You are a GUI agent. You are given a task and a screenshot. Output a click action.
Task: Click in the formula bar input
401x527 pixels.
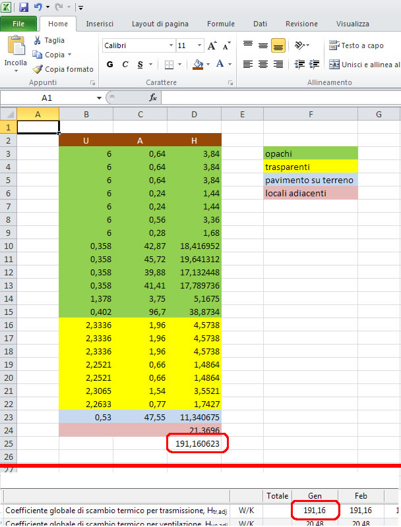point(281,97)
